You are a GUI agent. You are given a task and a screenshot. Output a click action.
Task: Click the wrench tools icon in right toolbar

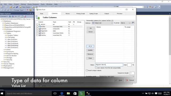click(x=153, y=7)
